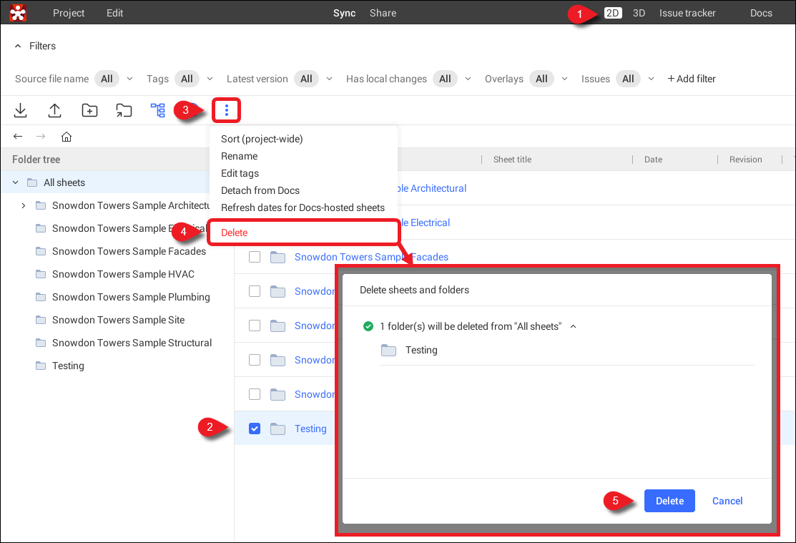
Task: Switch to the 3D tab
Action: pyautogui.click(x=639, y=13)
